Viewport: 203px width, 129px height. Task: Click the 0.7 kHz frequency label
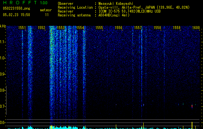point(3,106)
